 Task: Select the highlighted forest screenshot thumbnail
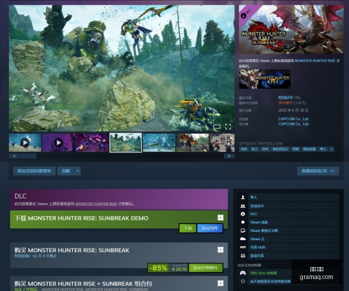coord(125,143)
